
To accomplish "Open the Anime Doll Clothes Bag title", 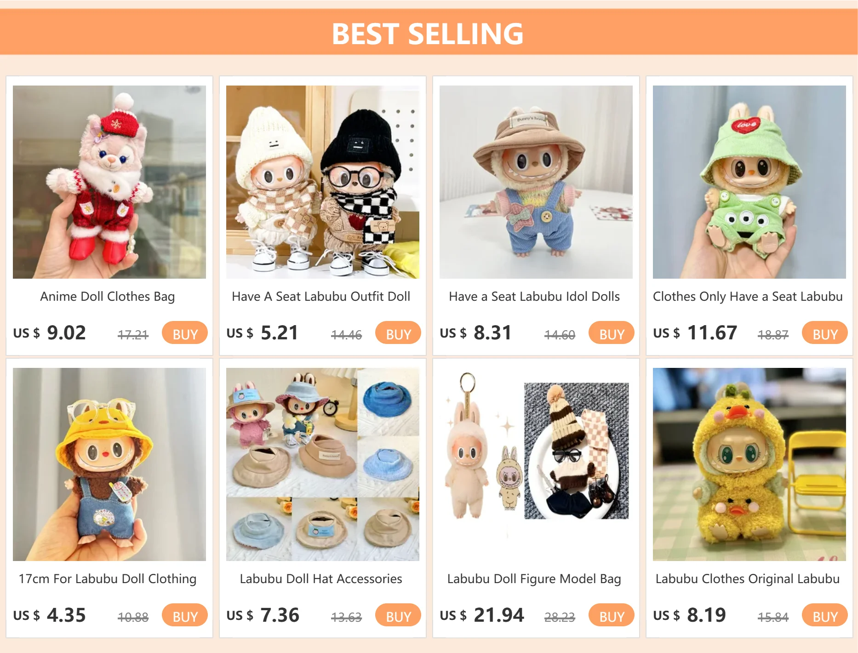I will pyautogui.click(x=108, y=297).
